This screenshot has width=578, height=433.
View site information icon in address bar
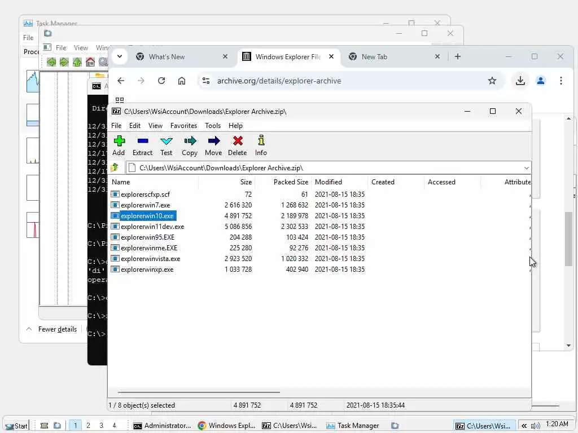coord(207,81)
